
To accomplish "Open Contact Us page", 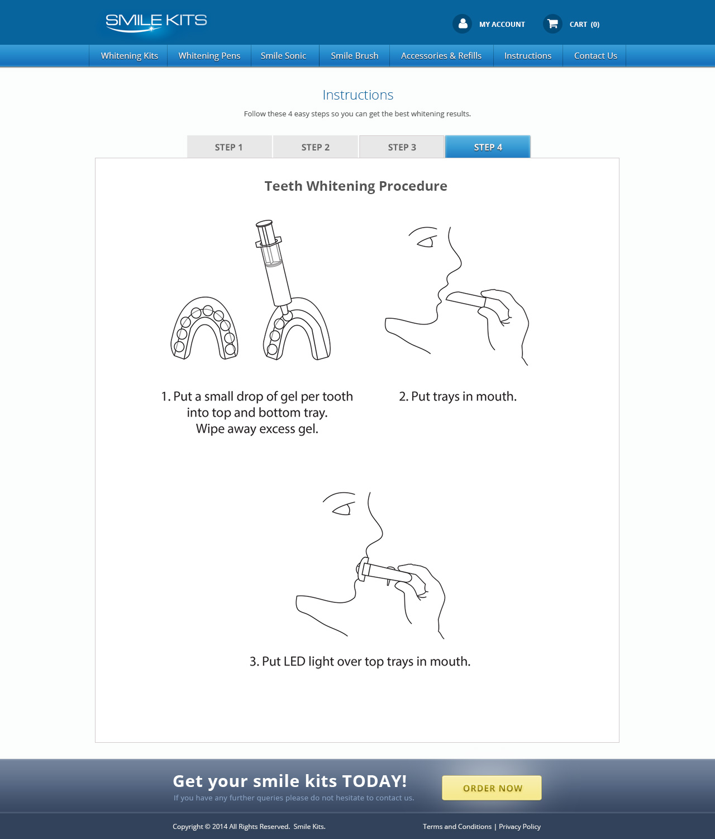I will point(595,56).
